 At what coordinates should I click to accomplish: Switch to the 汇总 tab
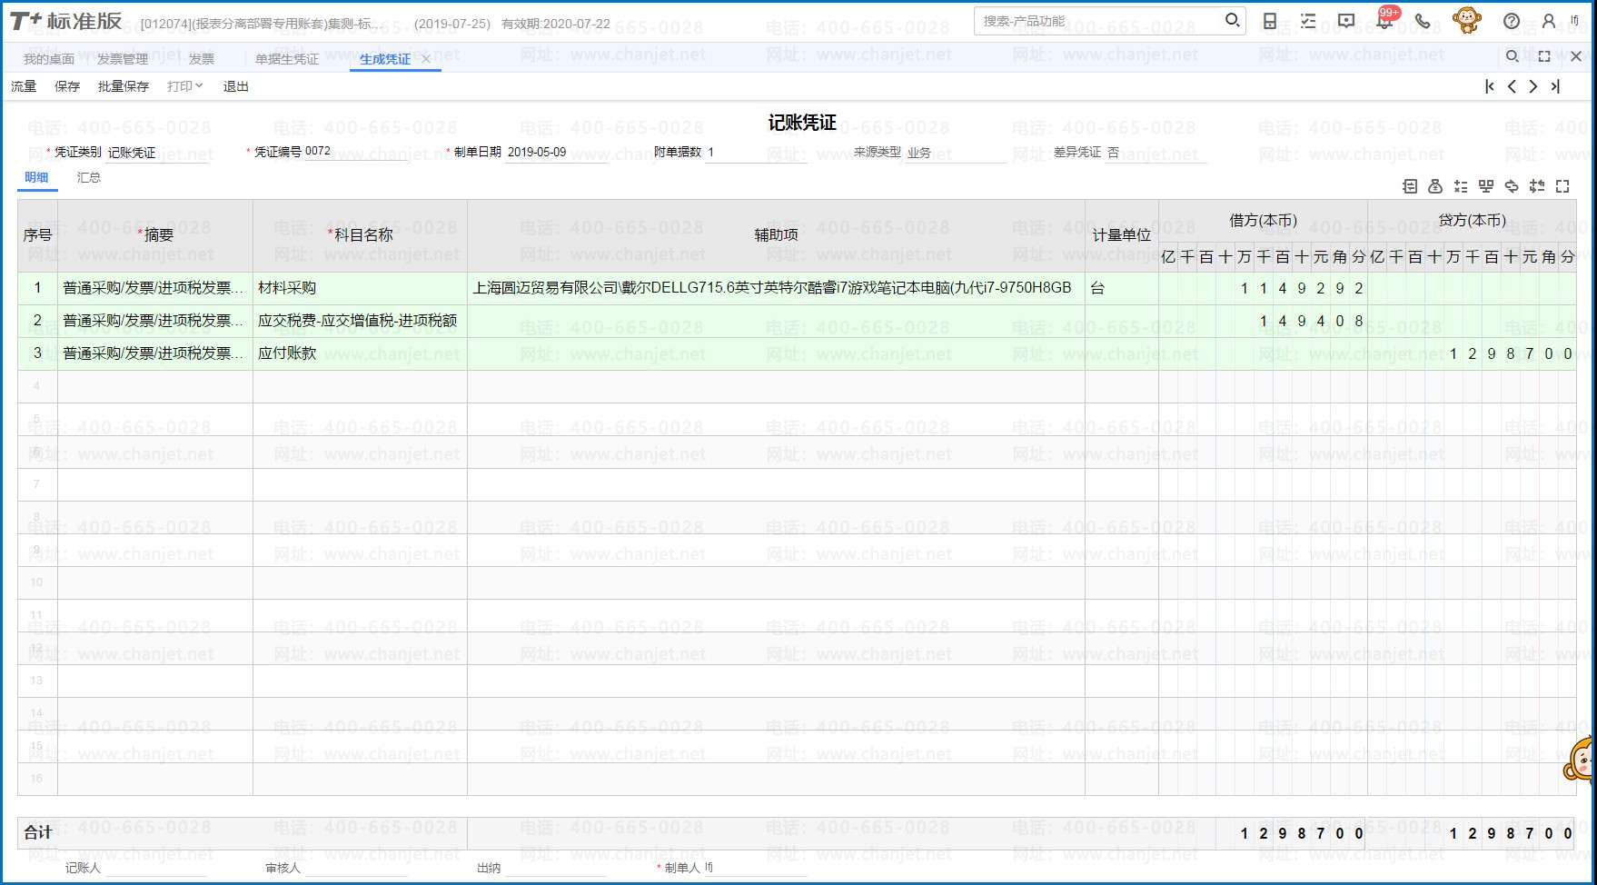click(88, 177)
